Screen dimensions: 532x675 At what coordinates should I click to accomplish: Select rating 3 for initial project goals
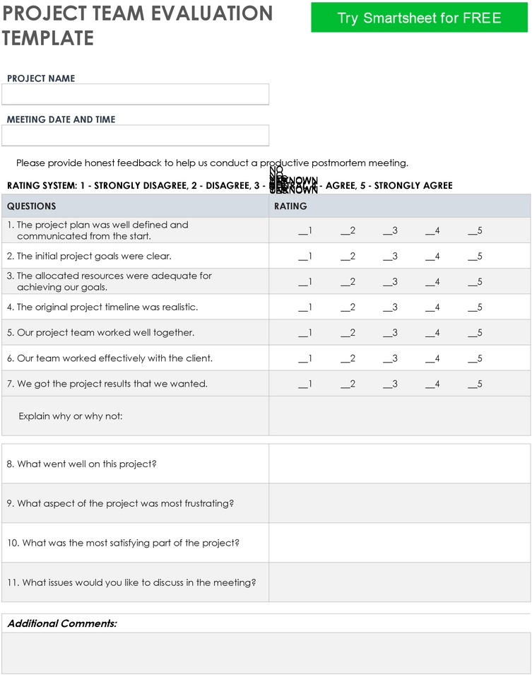[x=391, y=256]
